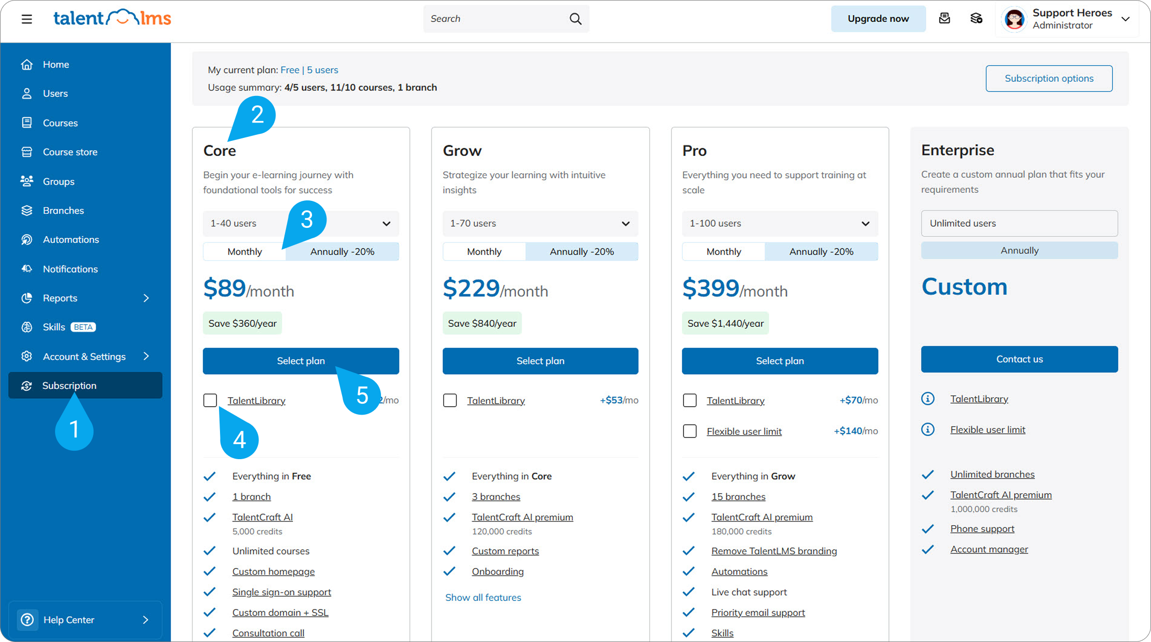Select the Core plan
The width and height of the screenshot is (1151, 642).
coord(301,361)
